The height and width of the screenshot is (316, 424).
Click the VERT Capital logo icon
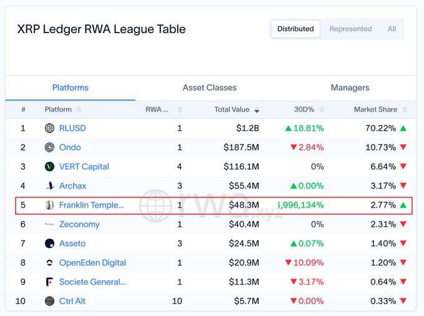(x=49, y=167)
